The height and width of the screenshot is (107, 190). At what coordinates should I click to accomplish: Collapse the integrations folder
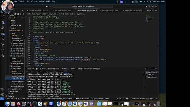pyautogui.click(x=16, y=38)
